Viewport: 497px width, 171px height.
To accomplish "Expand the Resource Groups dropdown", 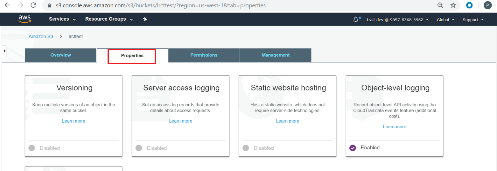I will point(109,19).
